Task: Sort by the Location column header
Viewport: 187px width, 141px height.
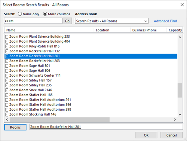Action: (x=112, y=30)
